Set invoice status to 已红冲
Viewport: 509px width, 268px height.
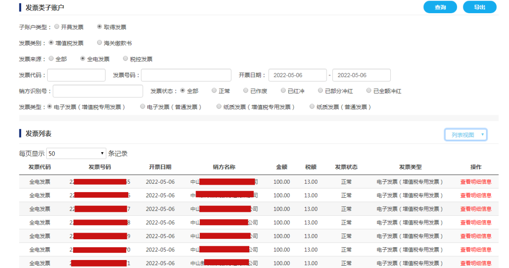[283, 90]
